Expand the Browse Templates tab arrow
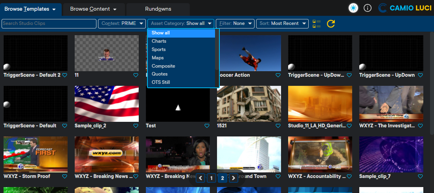This screenshot has height=193, width=434. click(54, 9)
